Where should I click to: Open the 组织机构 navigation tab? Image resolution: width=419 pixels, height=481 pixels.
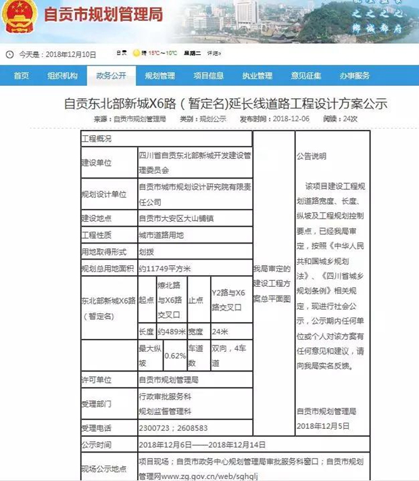click(62, 76)
